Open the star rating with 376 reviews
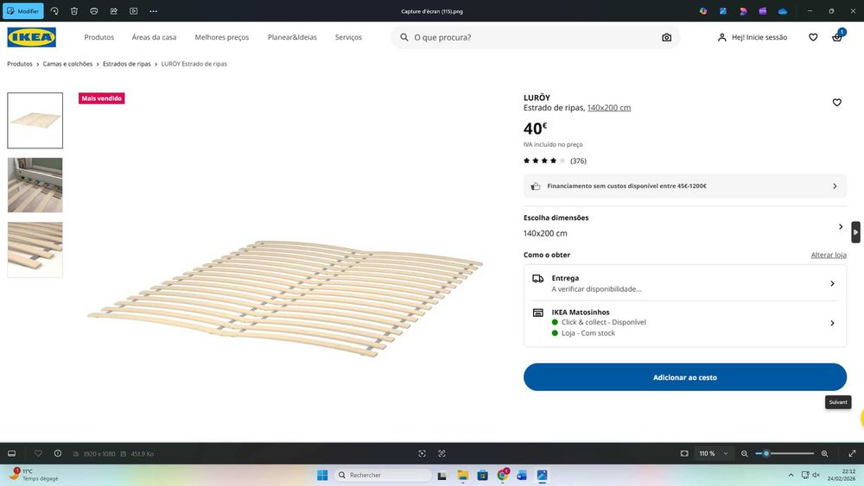The width and height of the screenshot is (864, 486). pyautogui.click(x=555, y=161)
